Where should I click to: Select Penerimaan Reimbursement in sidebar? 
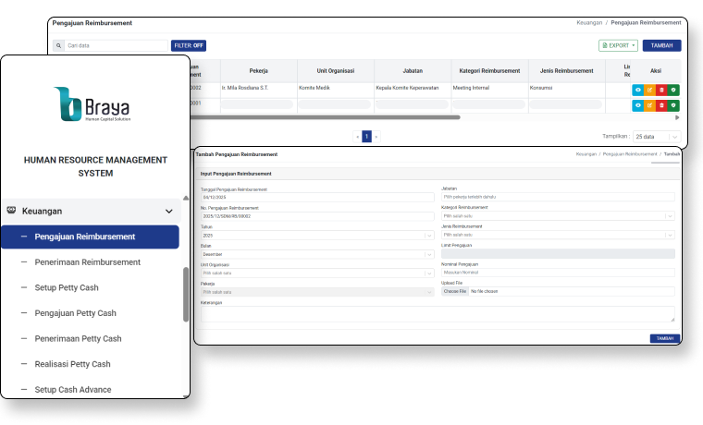pyautogui.click(x=87, y=262)
